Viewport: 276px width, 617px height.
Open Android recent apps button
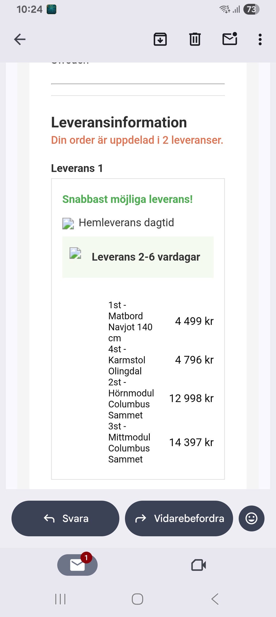60,599
